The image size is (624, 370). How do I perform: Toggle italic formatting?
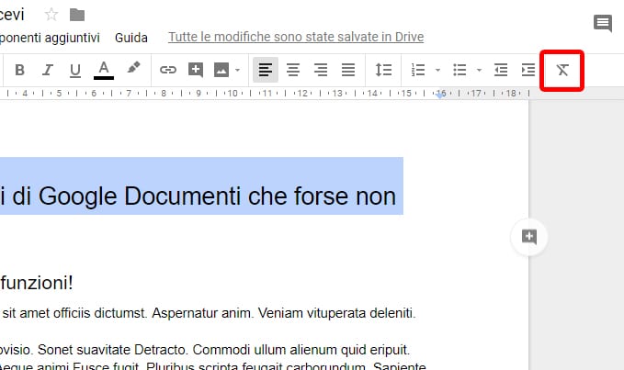coord(47,70)
